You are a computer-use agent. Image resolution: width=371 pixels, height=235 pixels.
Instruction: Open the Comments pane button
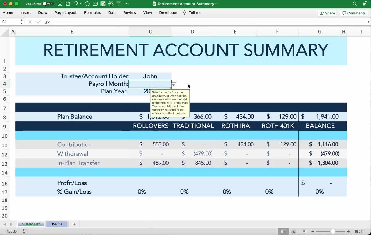point(354,13)
